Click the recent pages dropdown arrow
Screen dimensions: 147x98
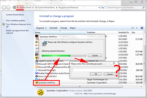point(11,7)
